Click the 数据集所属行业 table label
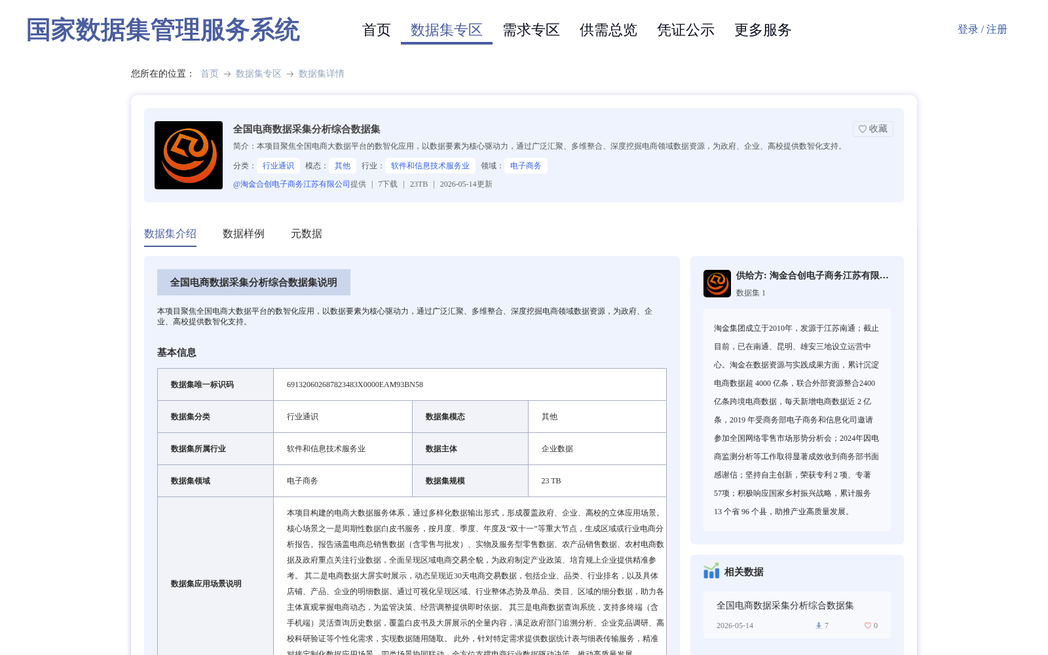Screen dimensions: 1048x655 coord(198,449)
